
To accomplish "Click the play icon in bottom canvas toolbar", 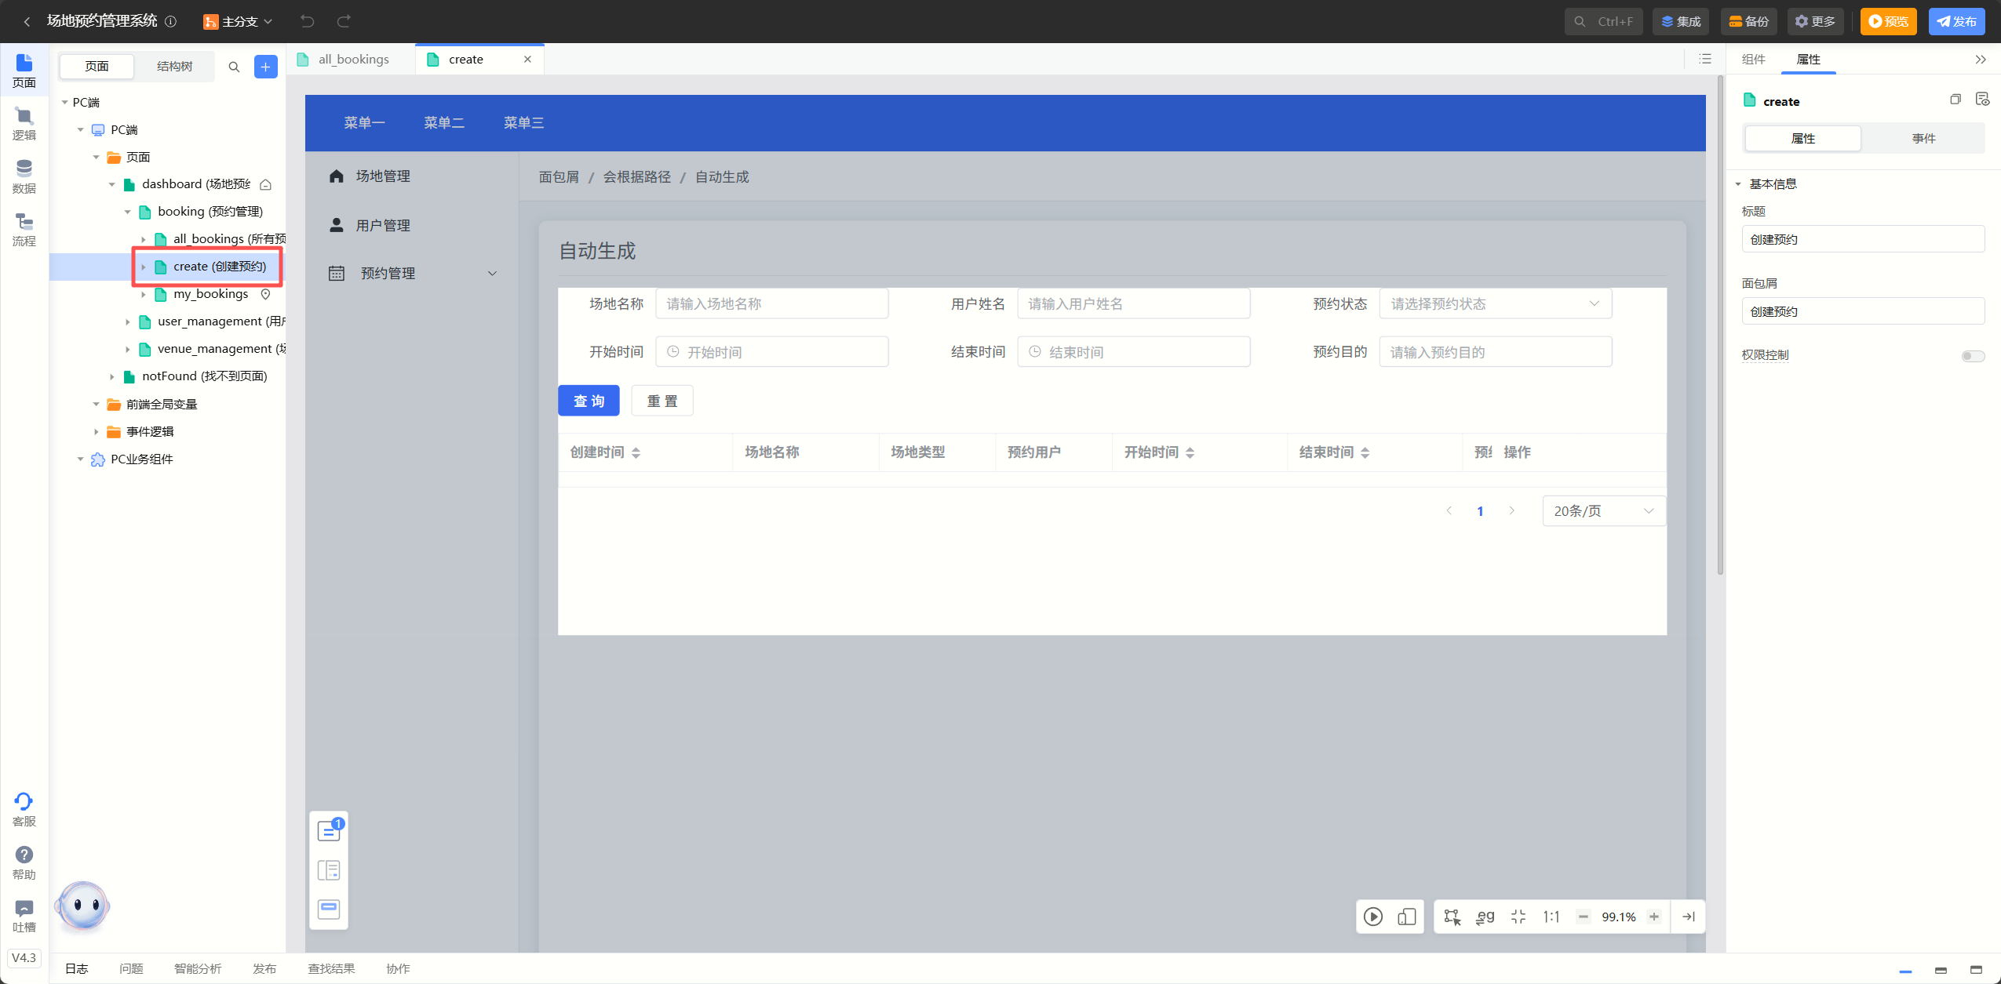I will pyautogui.click(x=1372, y=917).
